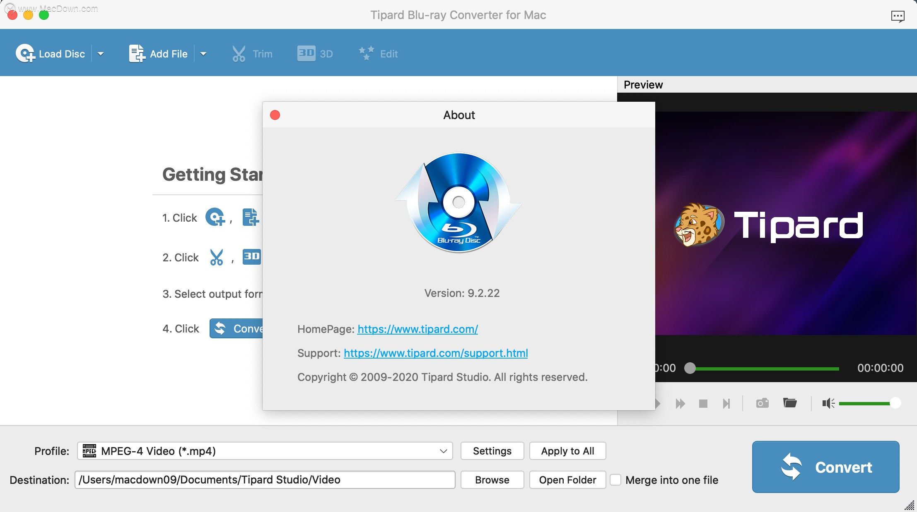
Task: Open the snapshot folder icon
Action: coord(790,402)
